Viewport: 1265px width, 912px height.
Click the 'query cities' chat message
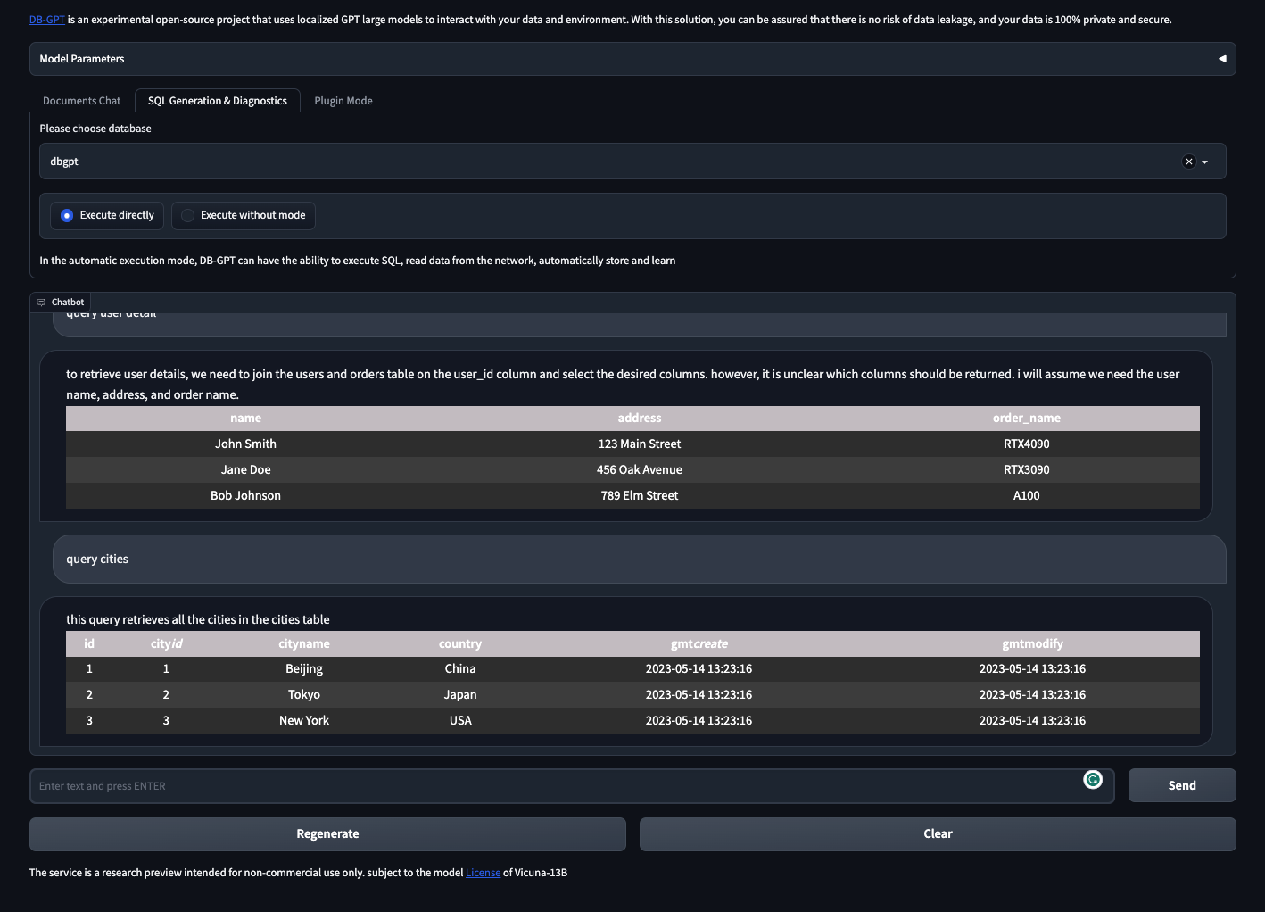[x=97, y=560]
